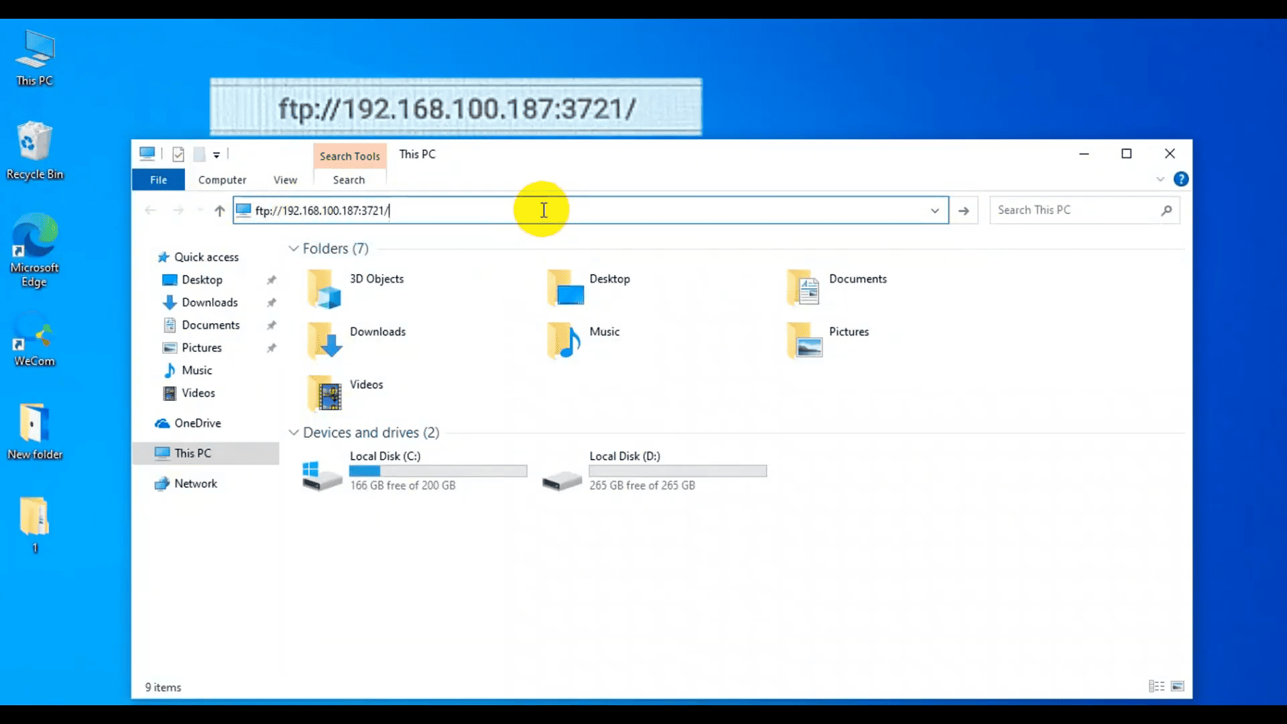Click Search This PC box
Viewport: 1287px width, 724px height.
point(1084,210)
